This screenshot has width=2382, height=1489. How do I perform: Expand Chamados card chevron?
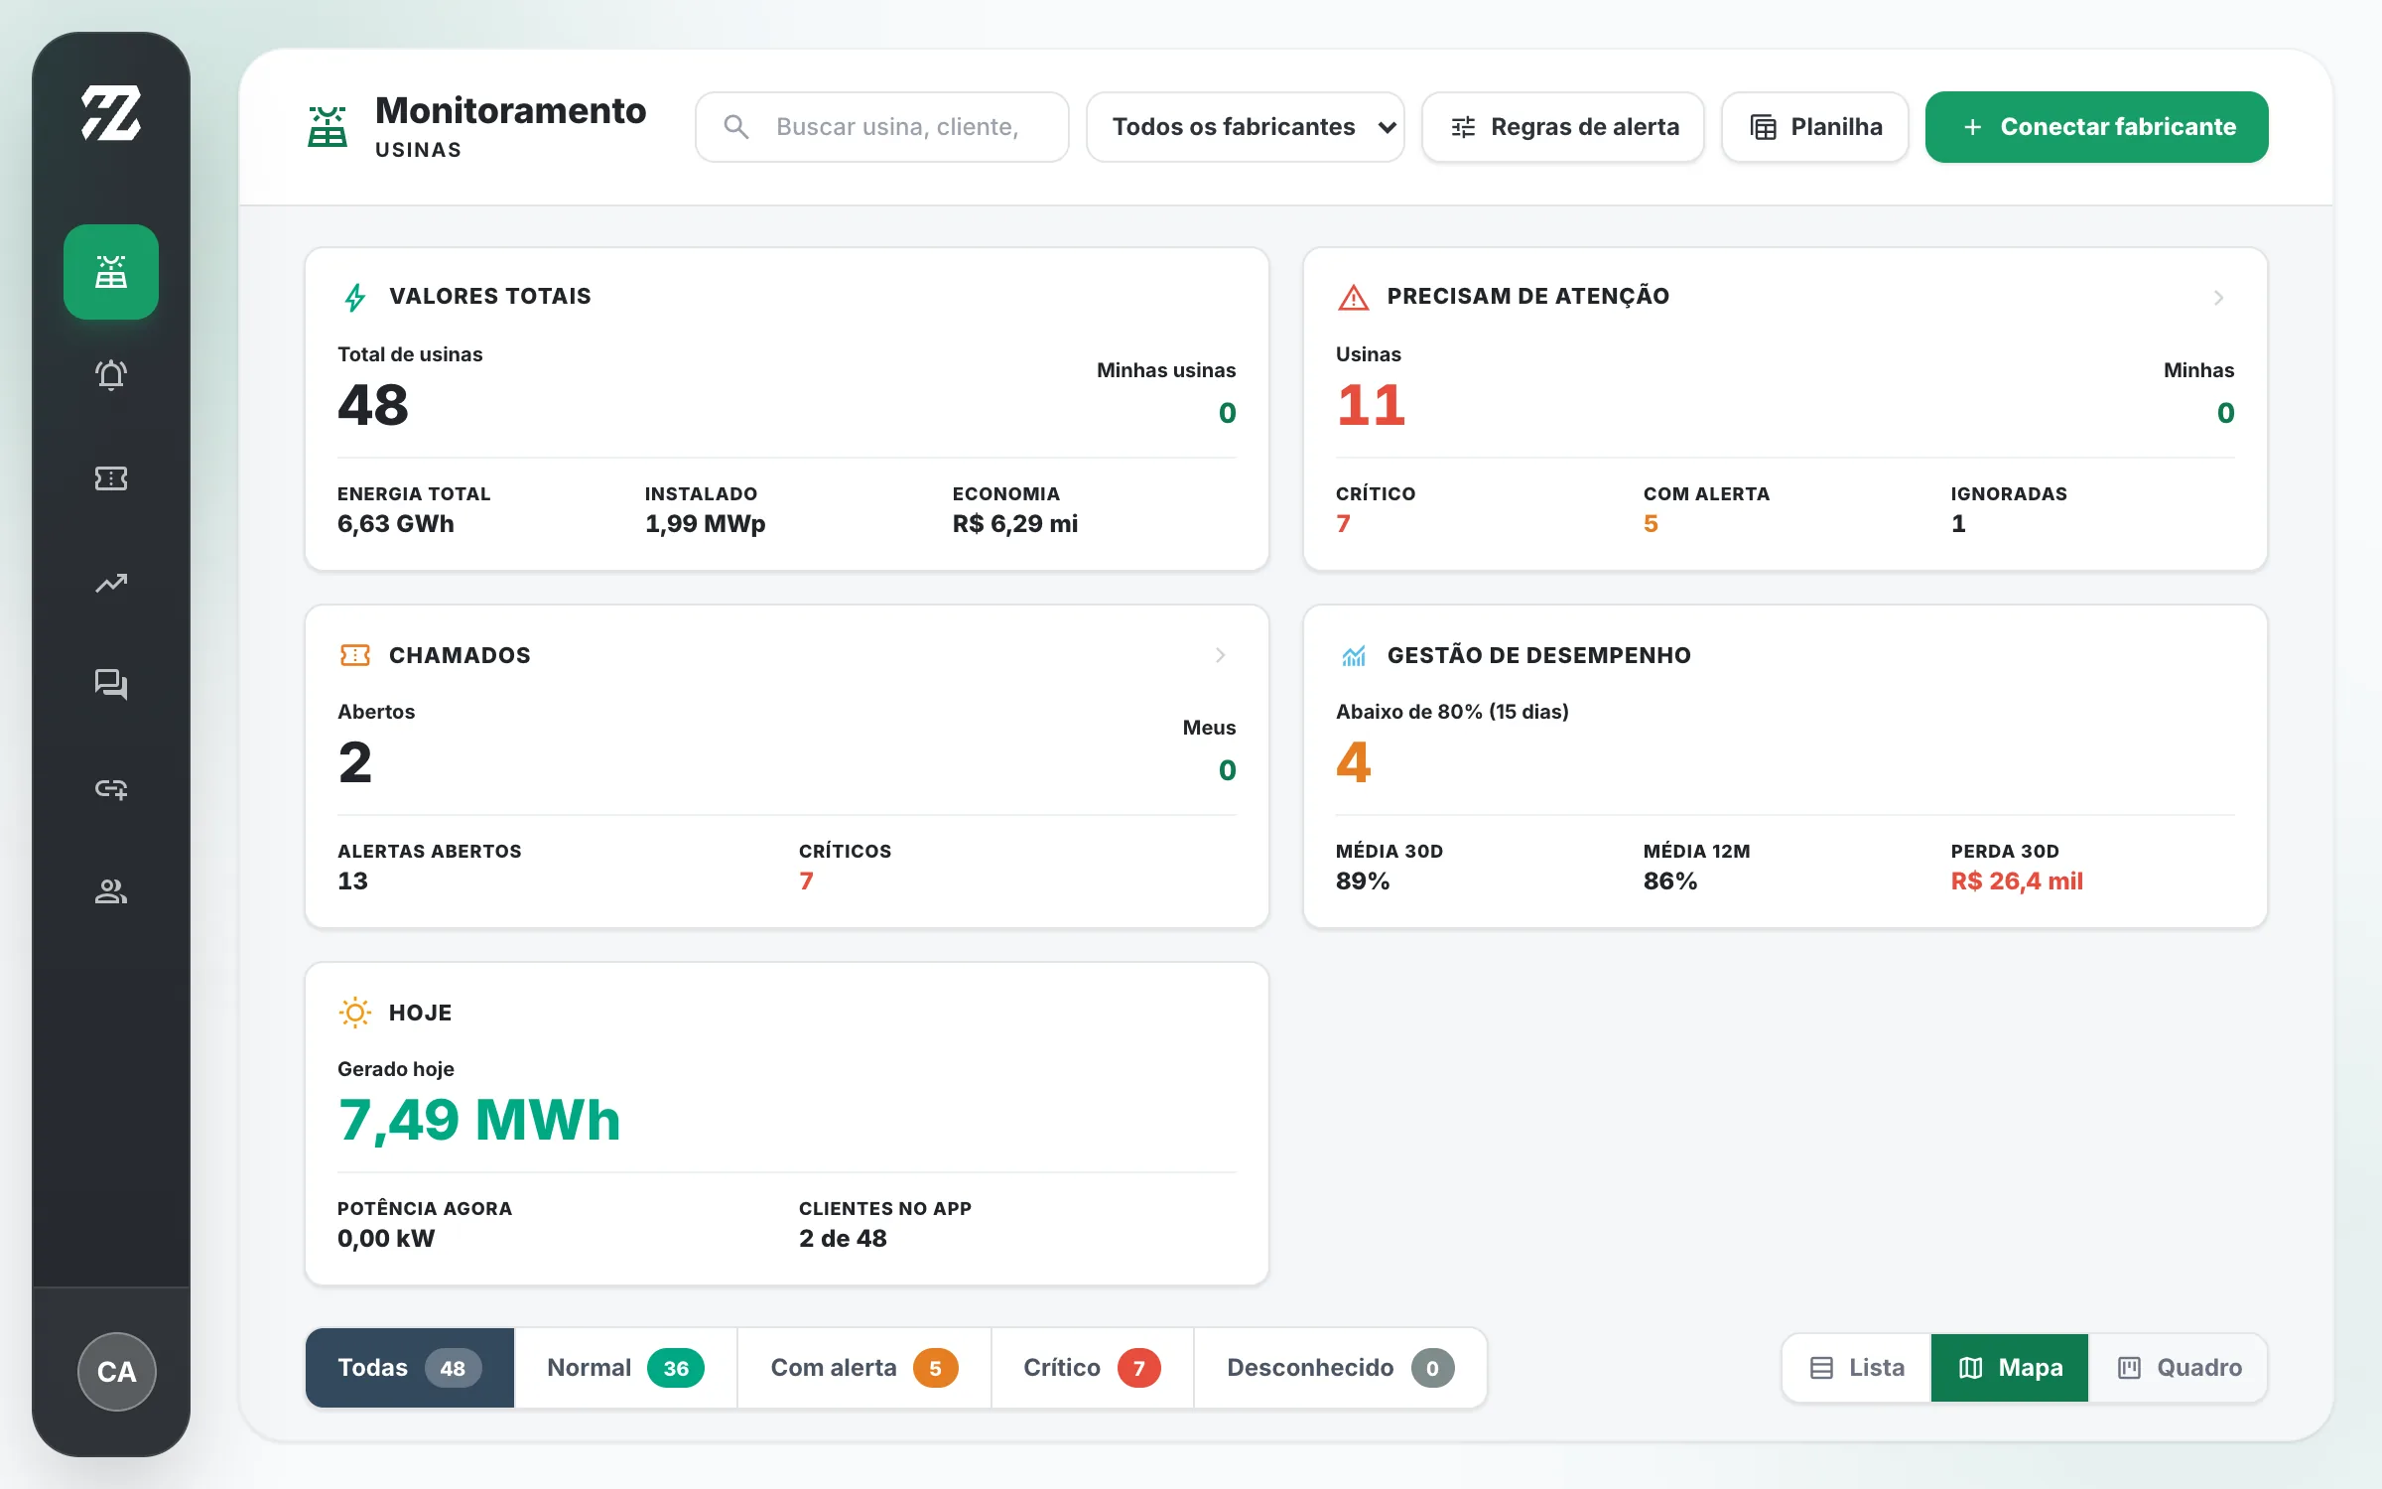(1221, 655)
